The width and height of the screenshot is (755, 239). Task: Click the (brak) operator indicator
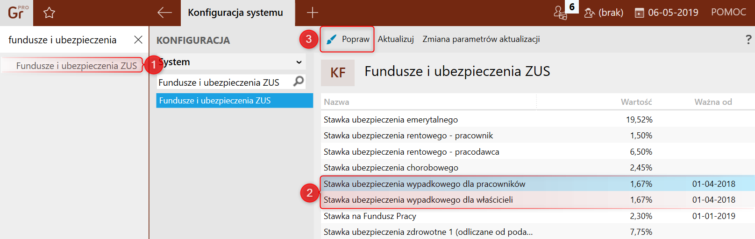604,13
